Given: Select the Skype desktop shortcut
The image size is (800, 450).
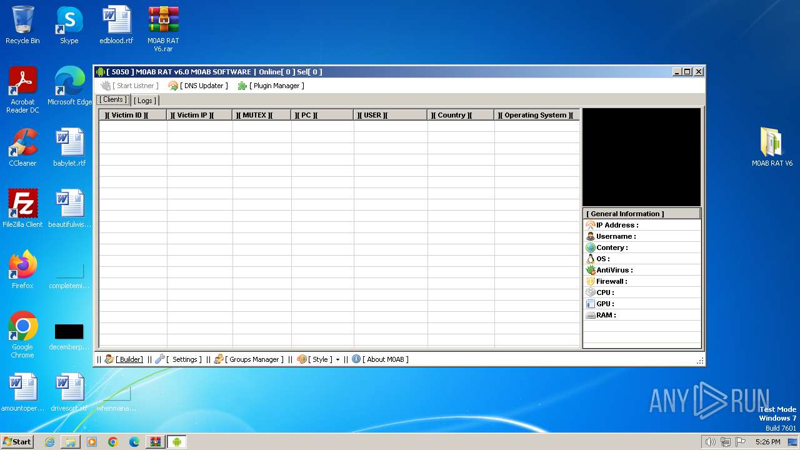Looking at the screenshot, I should [x=69, y=25].
